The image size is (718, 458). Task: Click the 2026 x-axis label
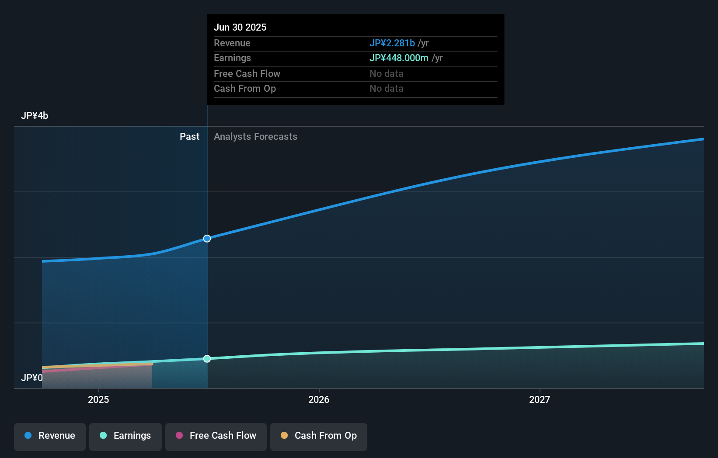point(319,399)
